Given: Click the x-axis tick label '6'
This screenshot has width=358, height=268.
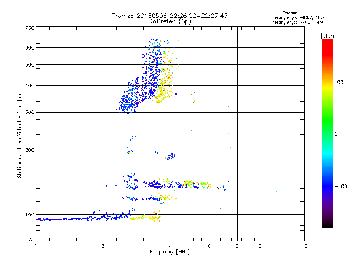Looking at the screenshot, I should tap(209, 246).
